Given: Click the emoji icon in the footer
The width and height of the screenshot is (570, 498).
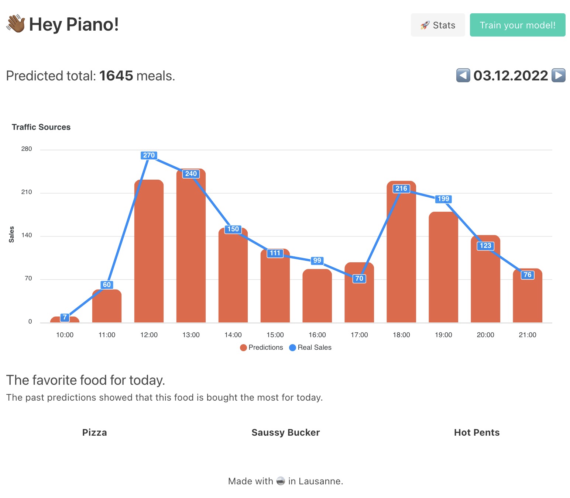Looking at the screenshot, I should 281,481.
